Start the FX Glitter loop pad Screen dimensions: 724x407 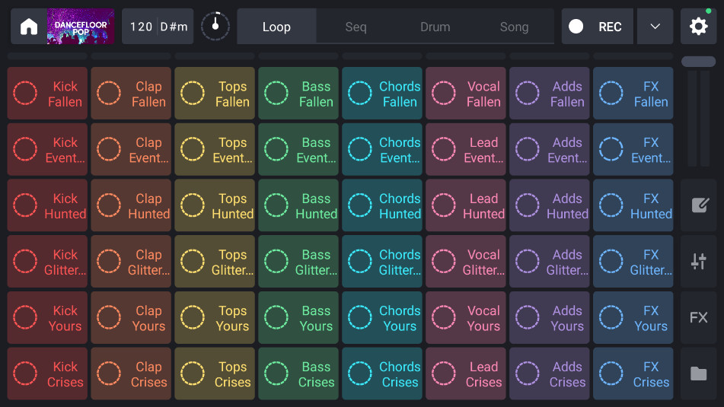click(633, 262)
